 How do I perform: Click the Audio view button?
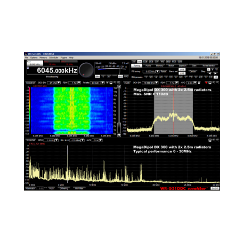127,83
